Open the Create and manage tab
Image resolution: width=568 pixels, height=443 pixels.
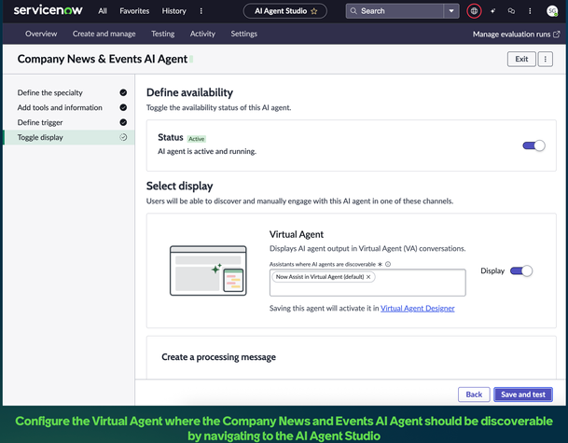104,34
